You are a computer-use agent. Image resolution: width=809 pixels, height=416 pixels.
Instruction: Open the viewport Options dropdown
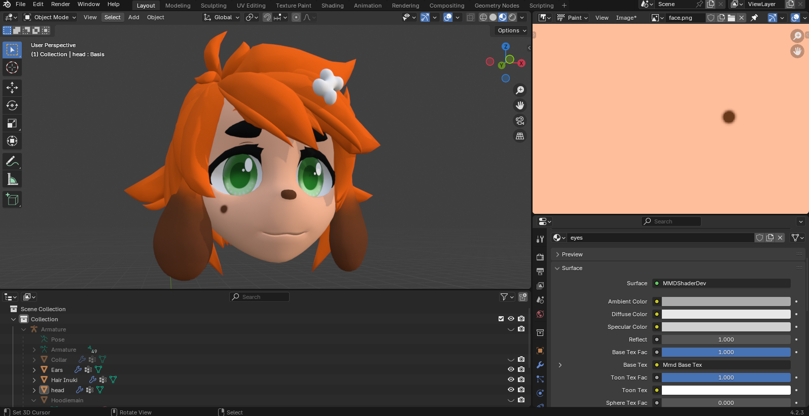pos(512,30)
